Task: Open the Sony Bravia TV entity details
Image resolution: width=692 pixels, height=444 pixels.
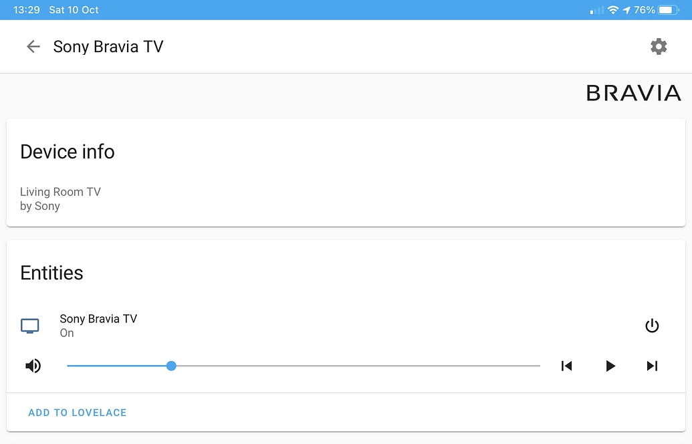Action: pyautogui.click(x=98, y=319)
